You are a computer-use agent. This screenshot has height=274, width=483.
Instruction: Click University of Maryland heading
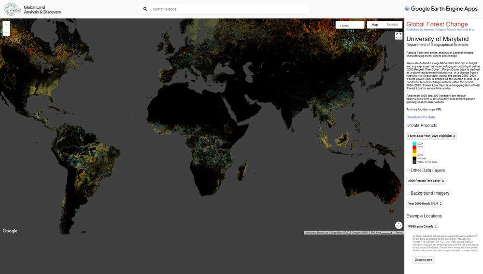[437, 39]
